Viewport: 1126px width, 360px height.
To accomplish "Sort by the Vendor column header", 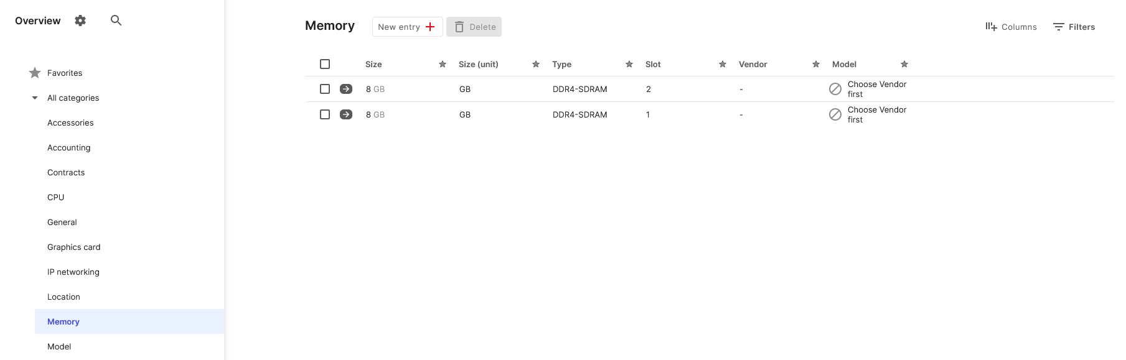I will click(753, 64).
